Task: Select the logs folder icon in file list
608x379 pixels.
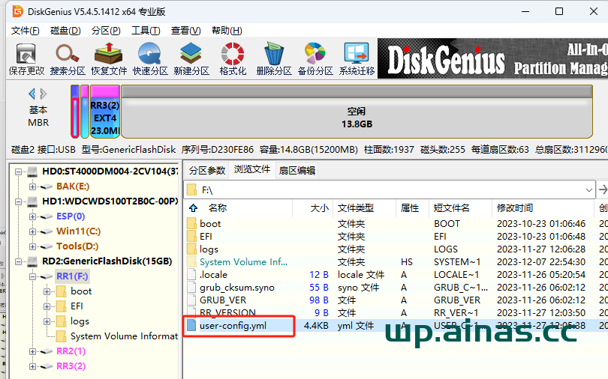Action: click(x=191, y=249)
